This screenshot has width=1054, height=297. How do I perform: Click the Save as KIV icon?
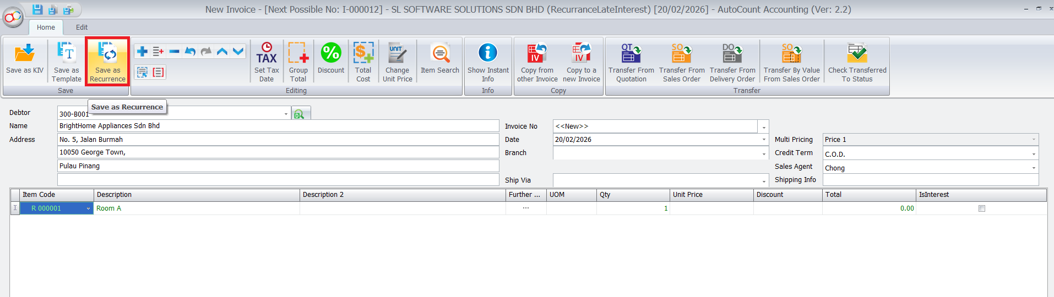(24, 53)
